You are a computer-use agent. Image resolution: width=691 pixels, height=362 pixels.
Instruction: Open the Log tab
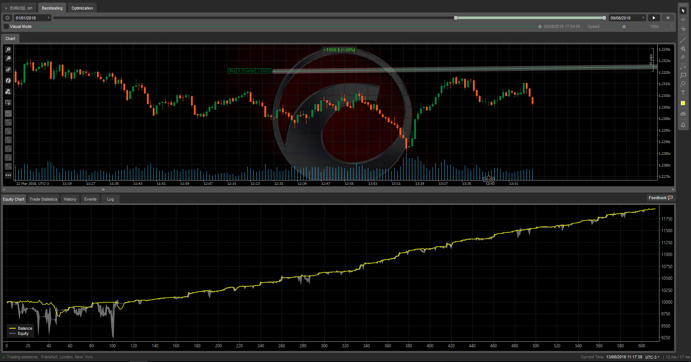111,199
